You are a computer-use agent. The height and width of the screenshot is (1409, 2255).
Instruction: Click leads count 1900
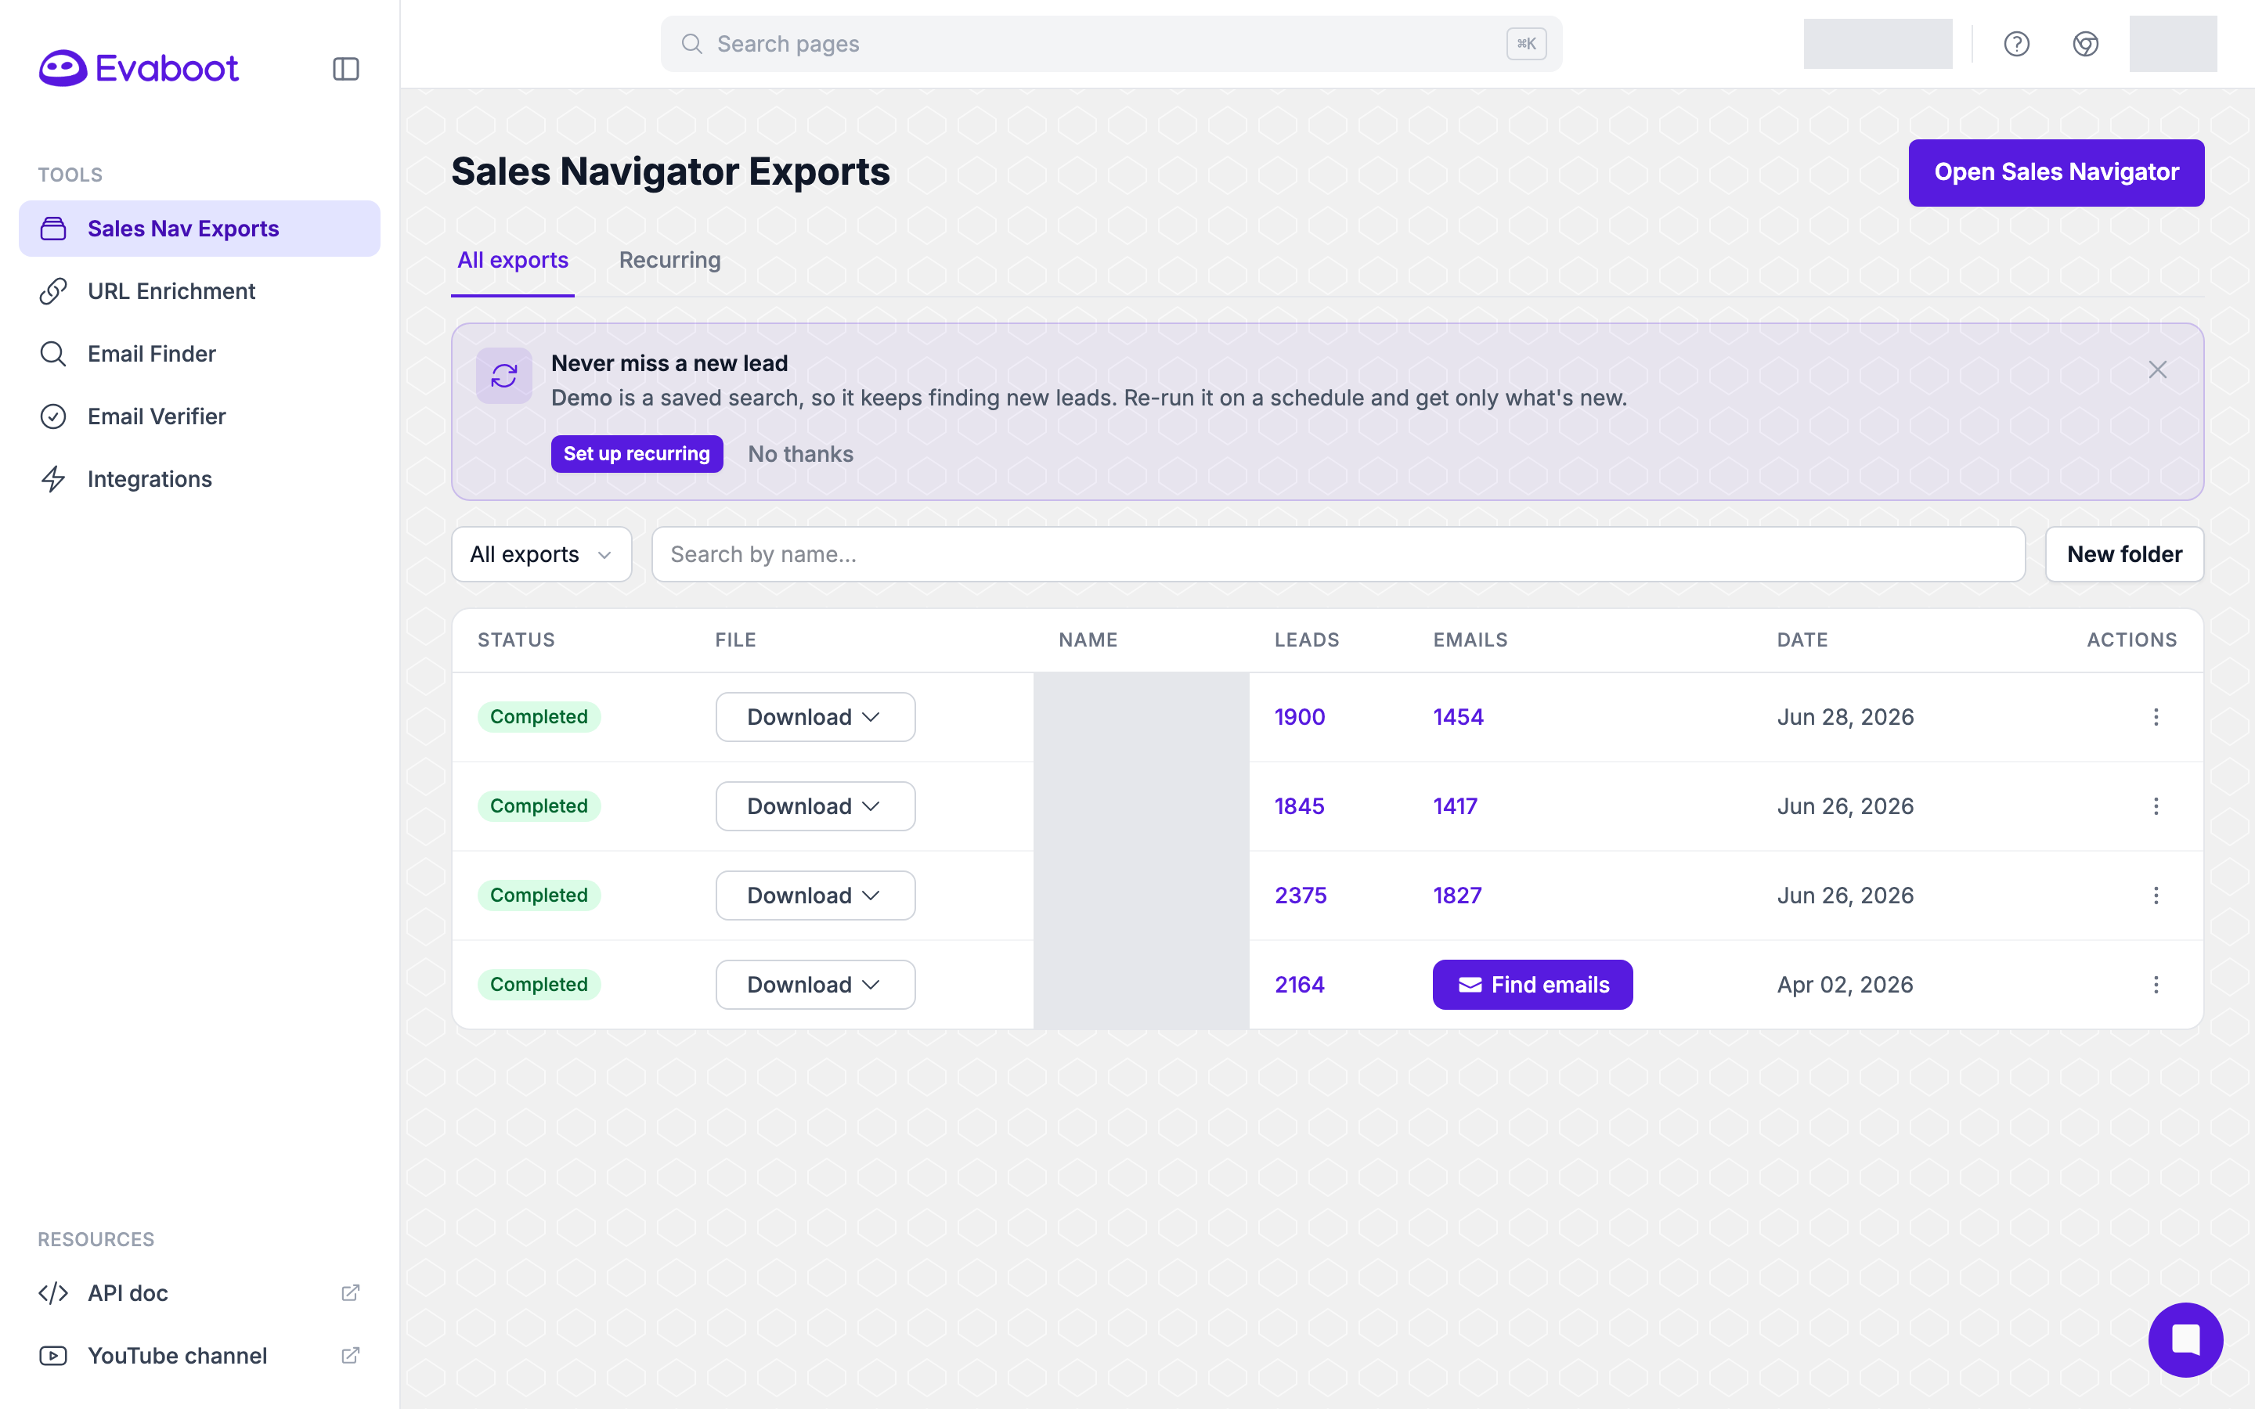pos(1300,716)
